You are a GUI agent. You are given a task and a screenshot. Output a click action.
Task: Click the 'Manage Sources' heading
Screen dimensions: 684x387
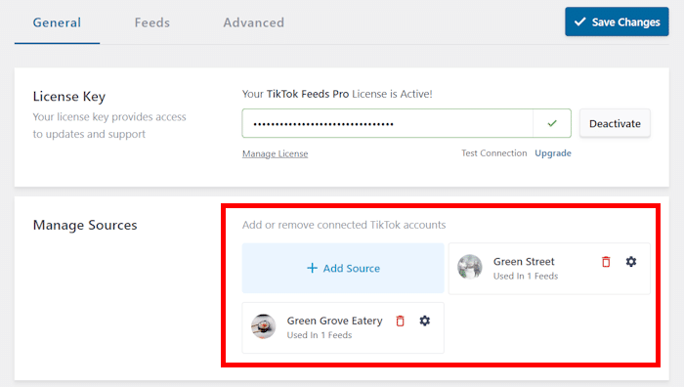click(x=85, y=225)
